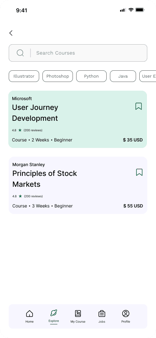156x338 pixels.
Task: Select the Java filter chip
Action: pyautogui.click(x=123, y=76)
